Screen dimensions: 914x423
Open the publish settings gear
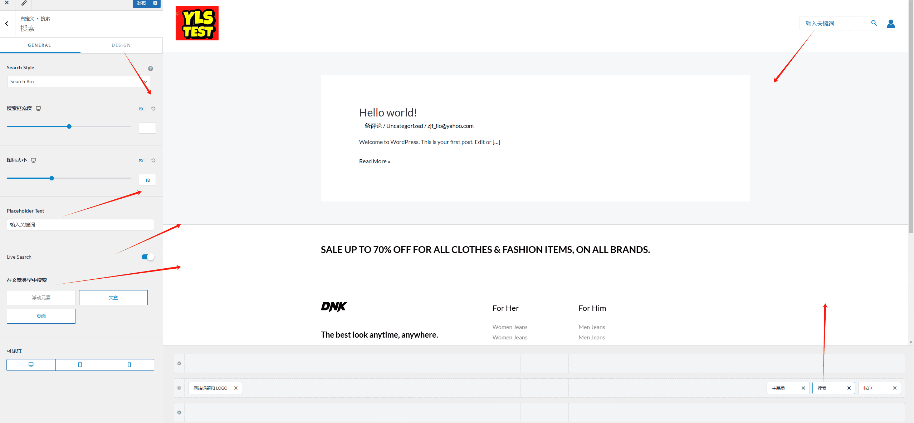[155, 3]
